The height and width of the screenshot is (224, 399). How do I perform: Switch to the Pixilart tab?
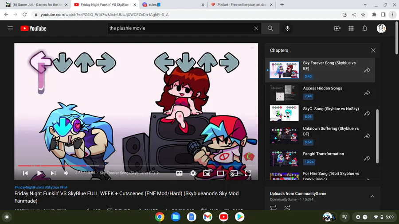pos(242,4)
